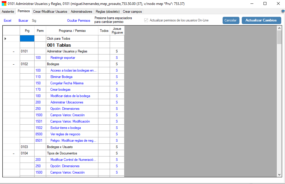Screen dimensions: 285x184
Task: Click the Prg column header
Action: pos(27,30)
